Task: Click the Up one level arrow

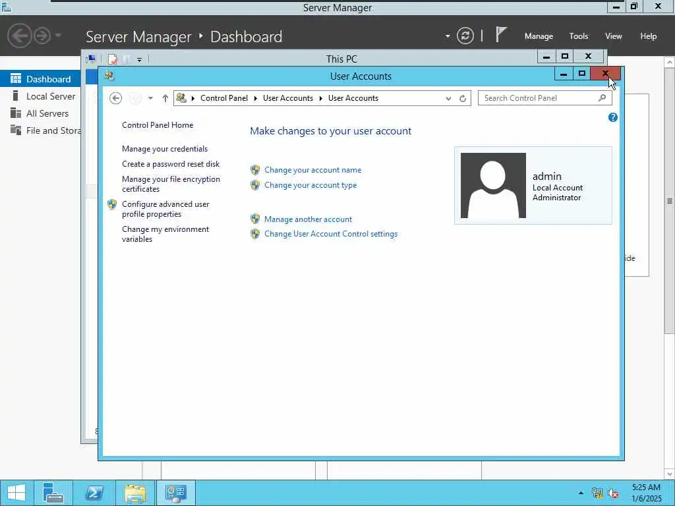Action: point(165,98)
